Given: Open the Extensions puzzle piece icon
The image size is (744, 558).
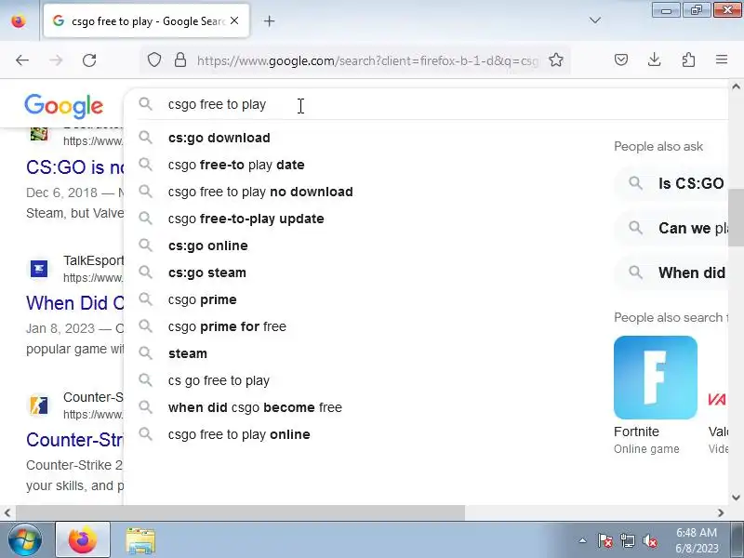Looking at the screenshot, I should [688, 60].
